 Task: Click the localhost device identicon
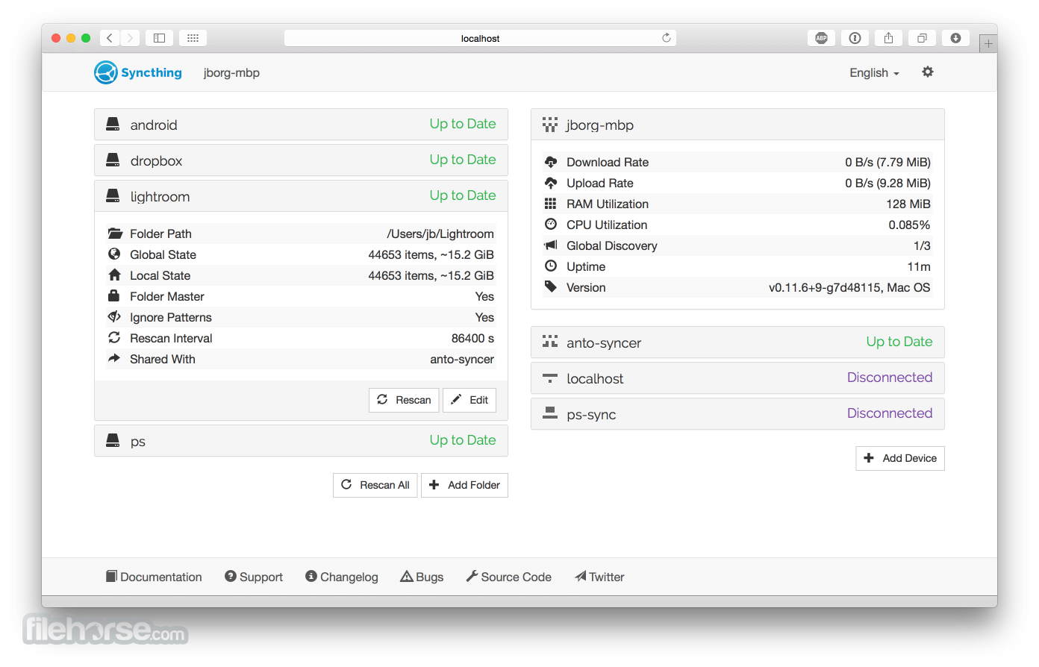click(550, 378)
